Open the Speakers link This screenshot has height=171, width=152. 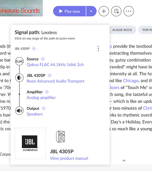pos(34,114)
